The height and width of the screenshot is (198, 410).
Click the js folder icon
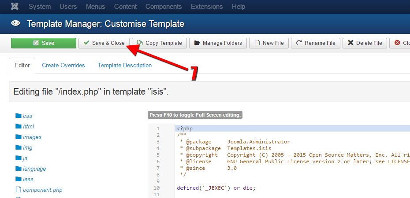click(x=19, y=158)
